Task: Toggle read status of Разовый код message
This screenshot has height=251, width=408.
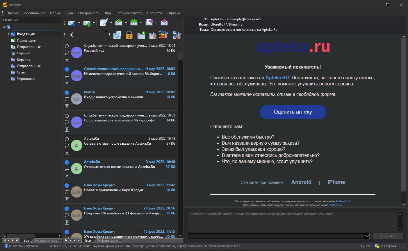Action: [67, 46]
